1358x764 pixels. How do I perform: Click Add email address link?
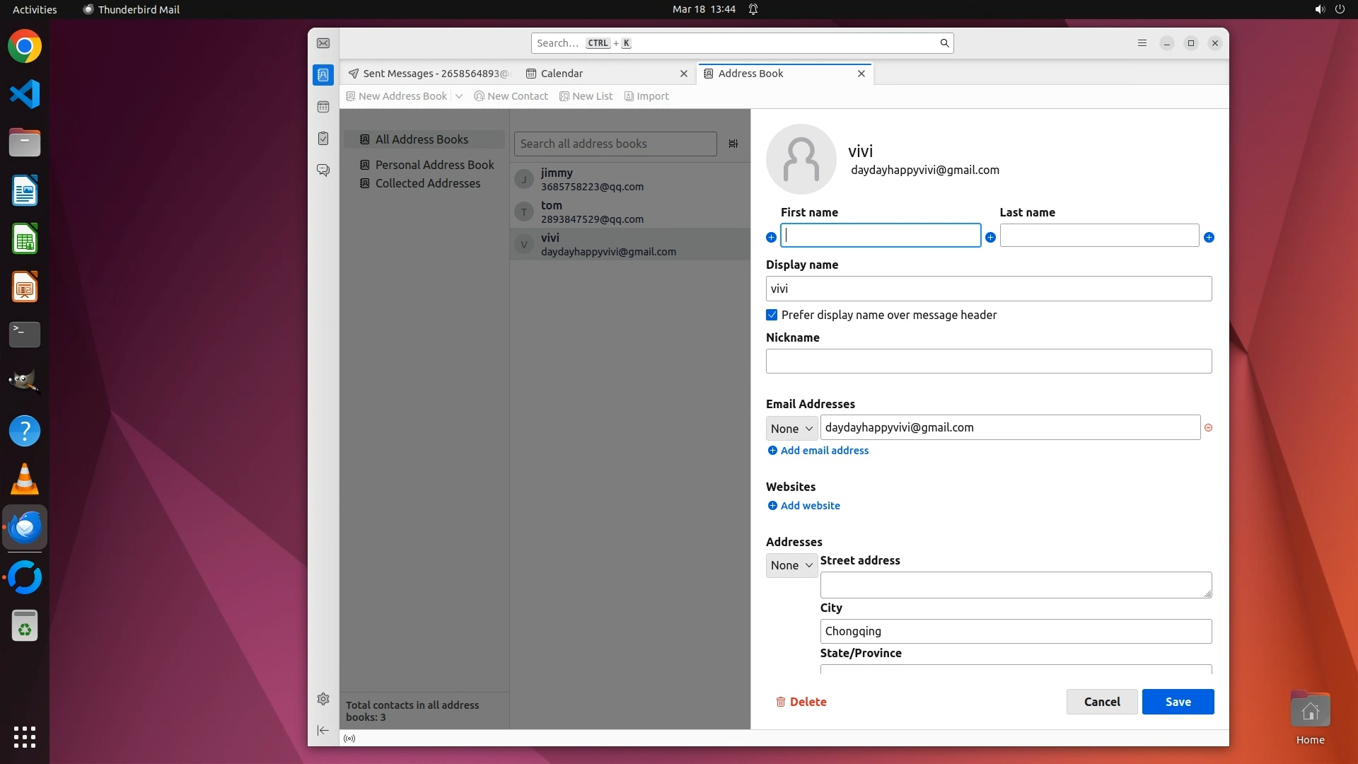tap(824, 451)
